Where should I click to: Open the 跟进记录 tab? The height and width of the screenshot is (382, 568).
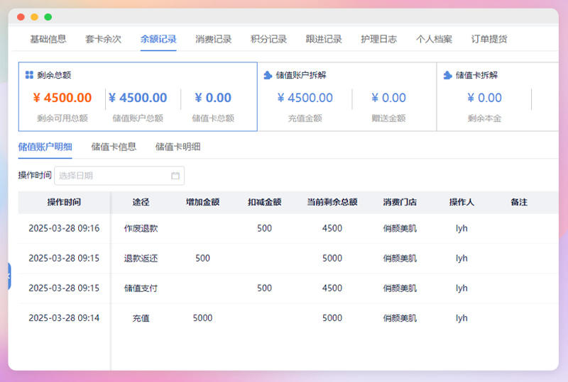(x=324, y=39)
